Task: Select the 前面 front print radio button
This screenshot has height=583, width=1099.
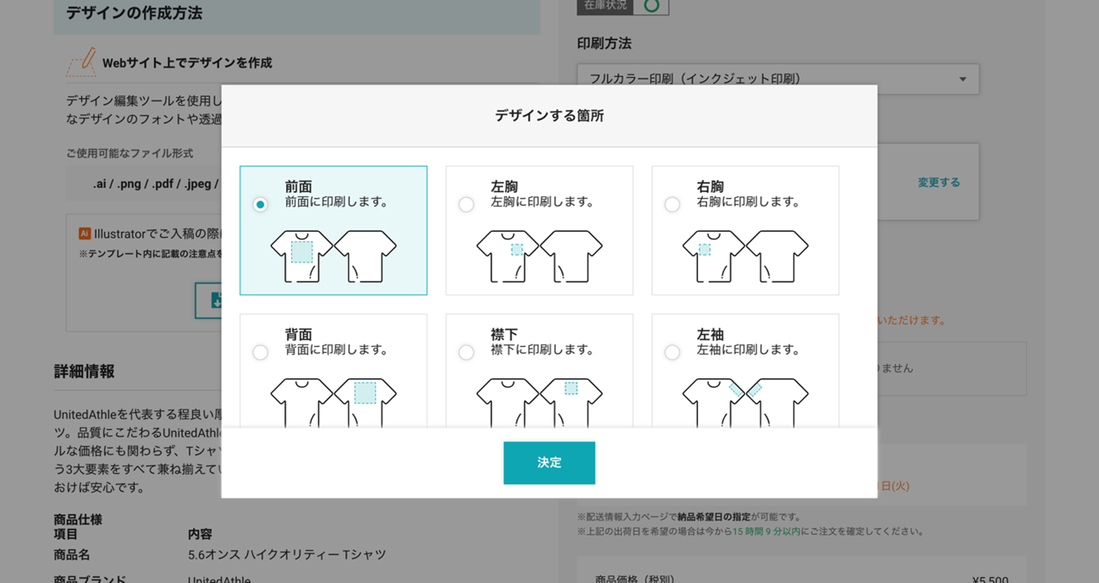Action: pyautogui.click(x=261, y=204)
